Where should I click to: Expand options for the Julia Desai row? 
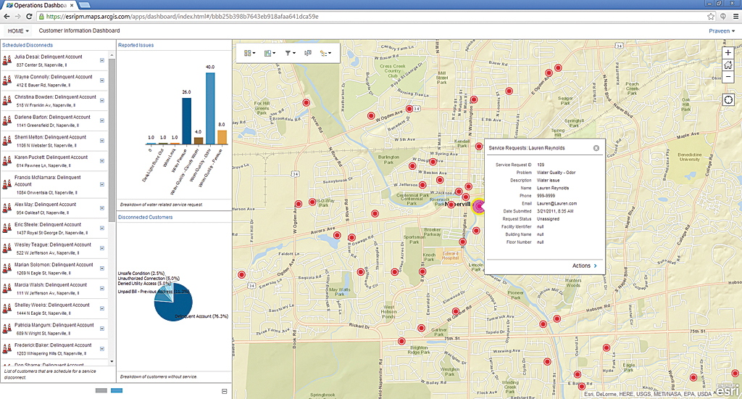click(x=102, y=60)
